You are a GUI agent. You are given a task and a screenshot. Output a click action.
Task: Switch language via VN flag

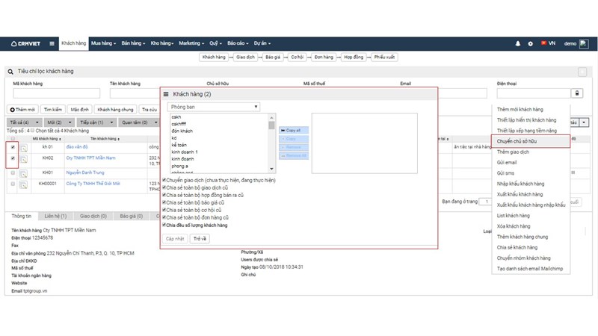click(548, 43)
